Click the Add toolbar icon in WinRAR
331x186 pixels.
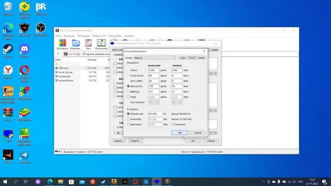tap(63, 44)
